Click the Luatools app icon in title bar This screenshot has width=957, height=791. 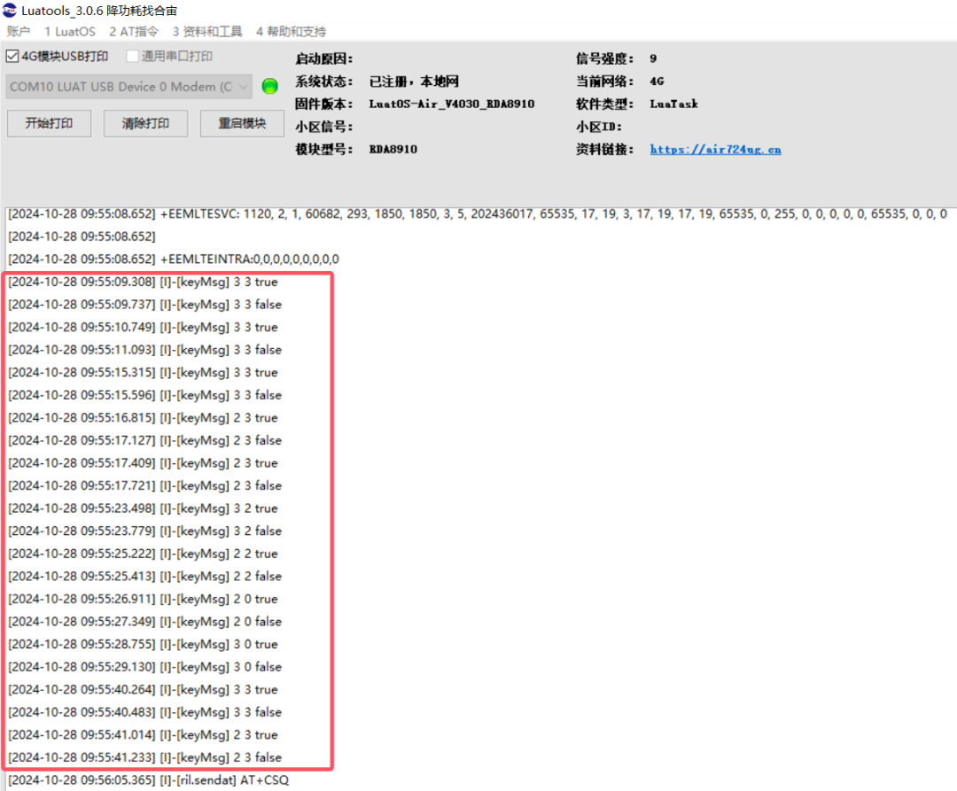pyautogui.click(x=9, y=10)
